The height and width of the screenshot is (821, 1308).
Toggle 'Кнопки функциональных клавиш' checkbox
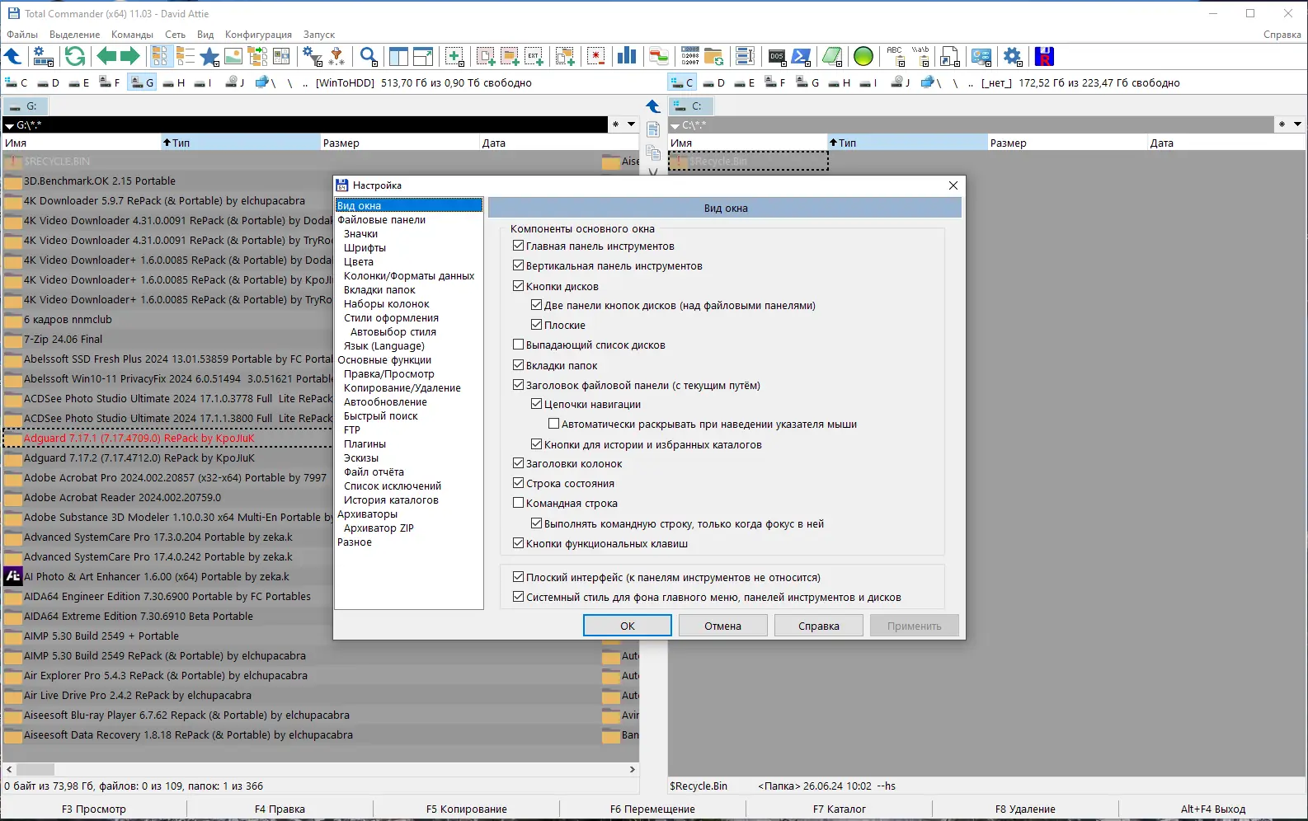(518, 543)
